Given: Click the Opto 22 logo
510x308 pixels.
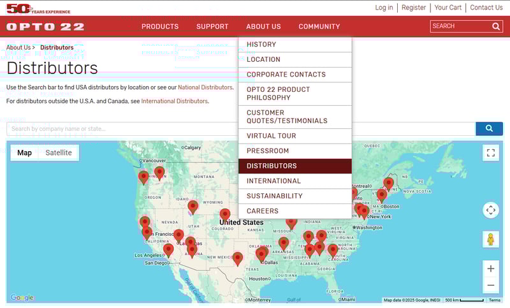Looking at the screenshot, I should point(45,27).
